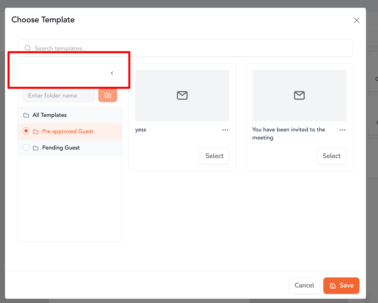Click the create new folder icon button
Image resolution: width=378 pixels, height=303 pixels.
108,95
